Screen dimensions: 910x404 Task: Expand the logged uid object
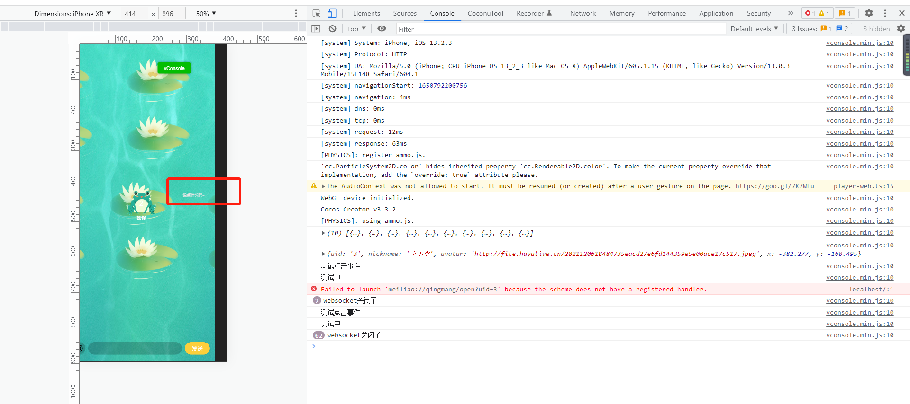[x=323, y=254]
